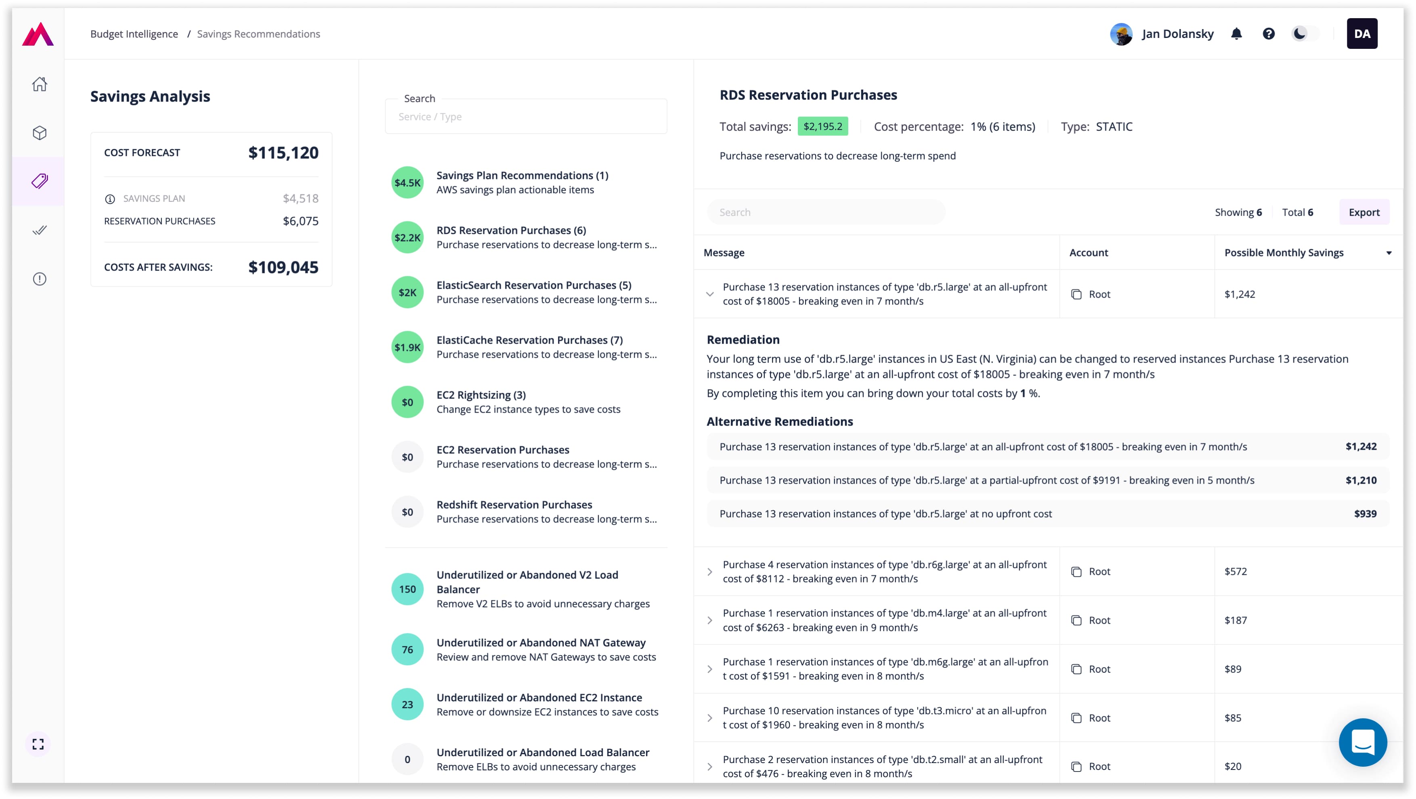Click the info icon beside Savings Plan

(x=110, y=199)
